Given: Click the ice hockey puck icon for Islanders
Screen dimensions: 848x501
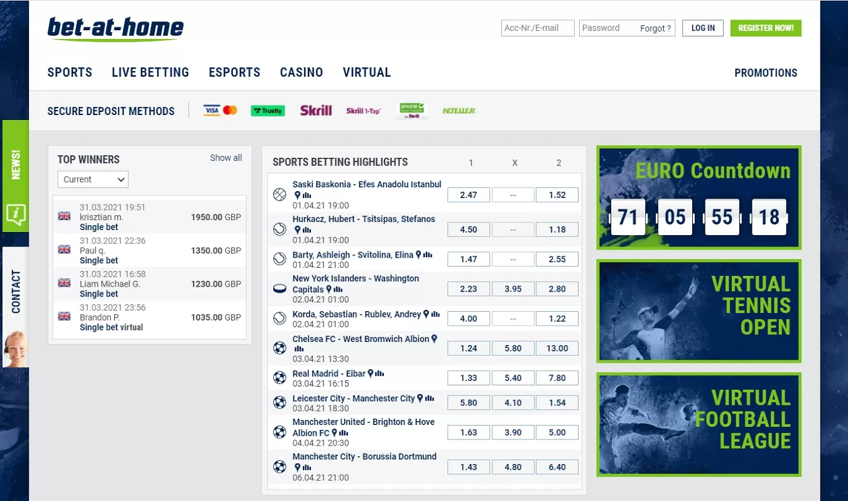Looking at the screenshot, I should click(280, 289).
